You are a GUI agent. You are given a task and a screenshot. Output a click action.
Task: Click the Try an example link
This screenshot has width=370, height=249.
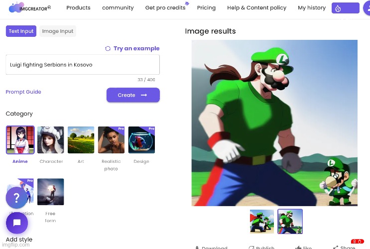click(136, 48)
